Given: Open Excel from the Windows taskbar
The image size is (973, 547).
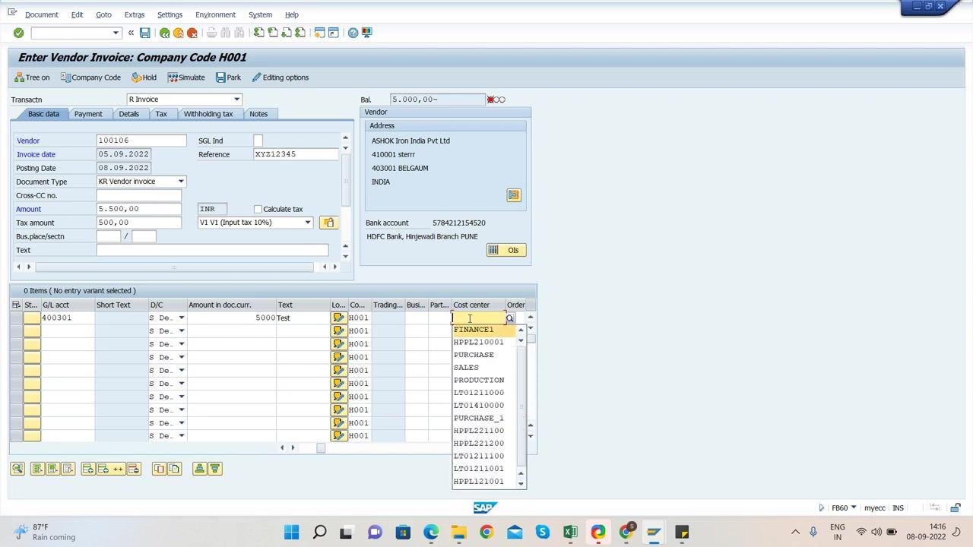Looking at the screenshot, I should pos(570,532).
